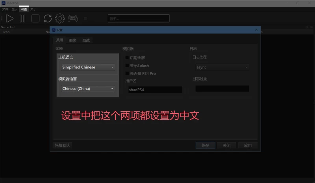Click the 用户名 field containing shadPS4
315x183 pixels.
point(155,90)
